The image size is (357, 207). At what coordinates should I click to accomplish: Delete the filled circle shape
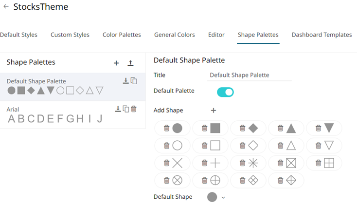pyautogui.click(x=166, y=128)
